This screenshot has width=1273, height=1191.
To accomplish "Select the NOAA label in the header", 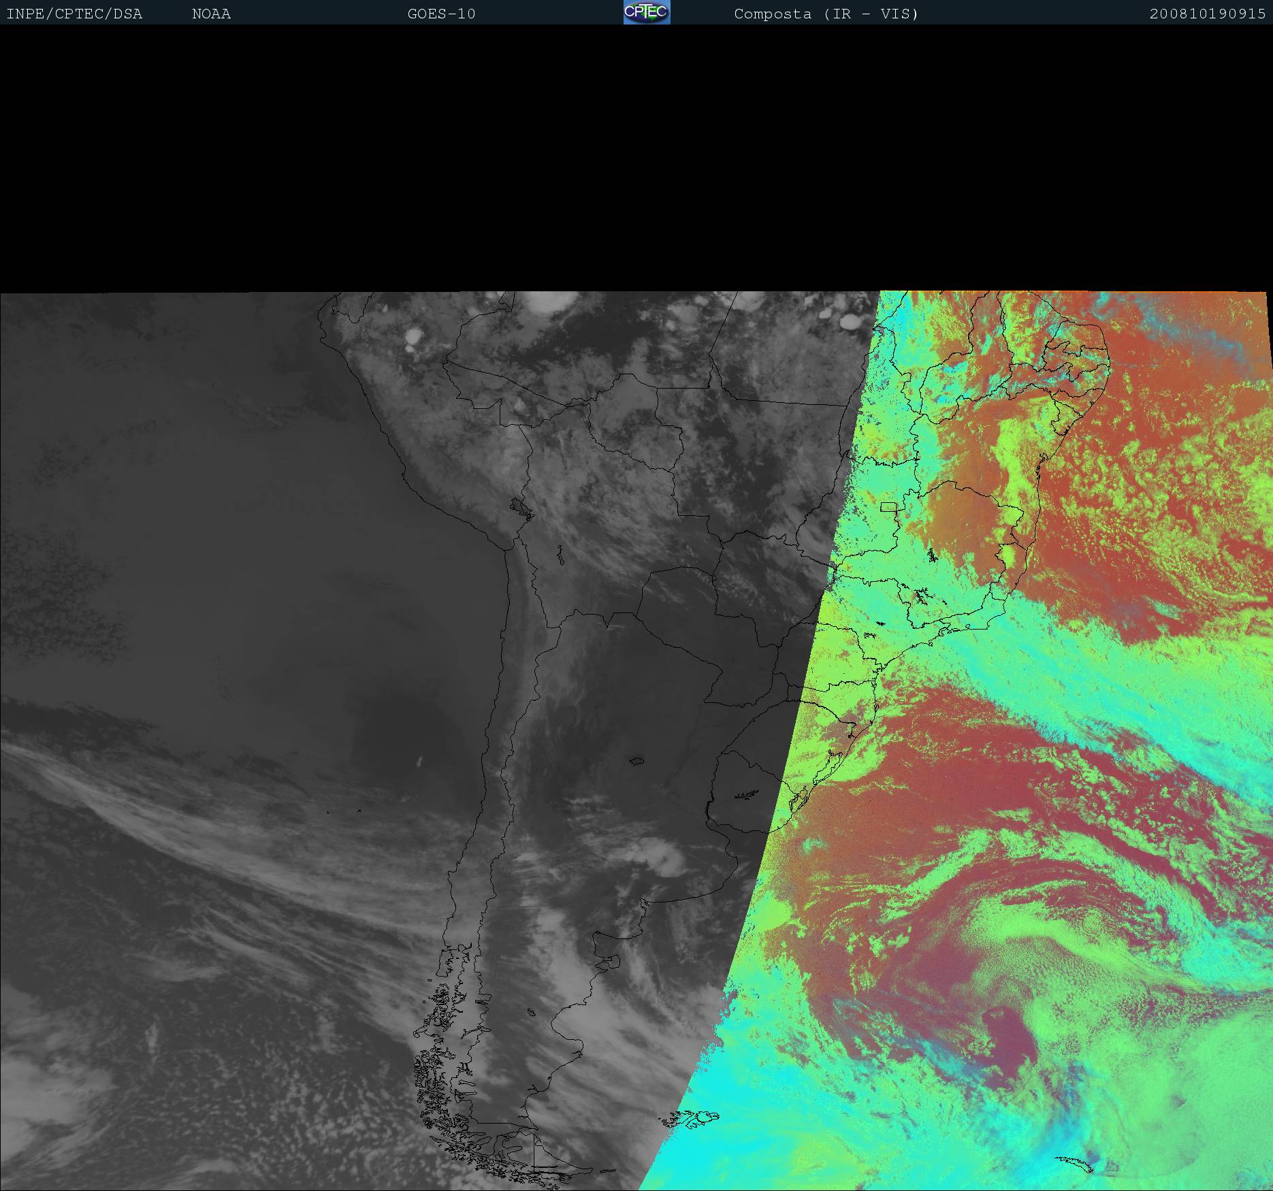I will (211, 14).
